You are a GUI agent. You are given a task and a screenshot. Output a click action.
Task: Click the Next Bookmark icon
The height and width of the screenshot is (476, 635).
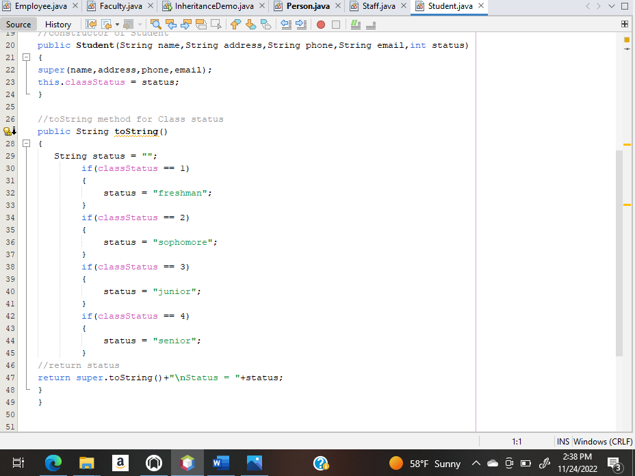(250, 25)
